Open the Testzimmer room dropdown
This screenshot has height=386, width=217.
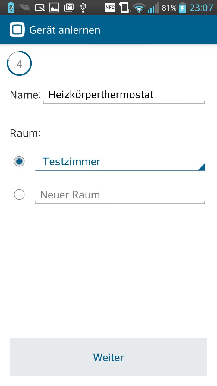tap(120, 162)
